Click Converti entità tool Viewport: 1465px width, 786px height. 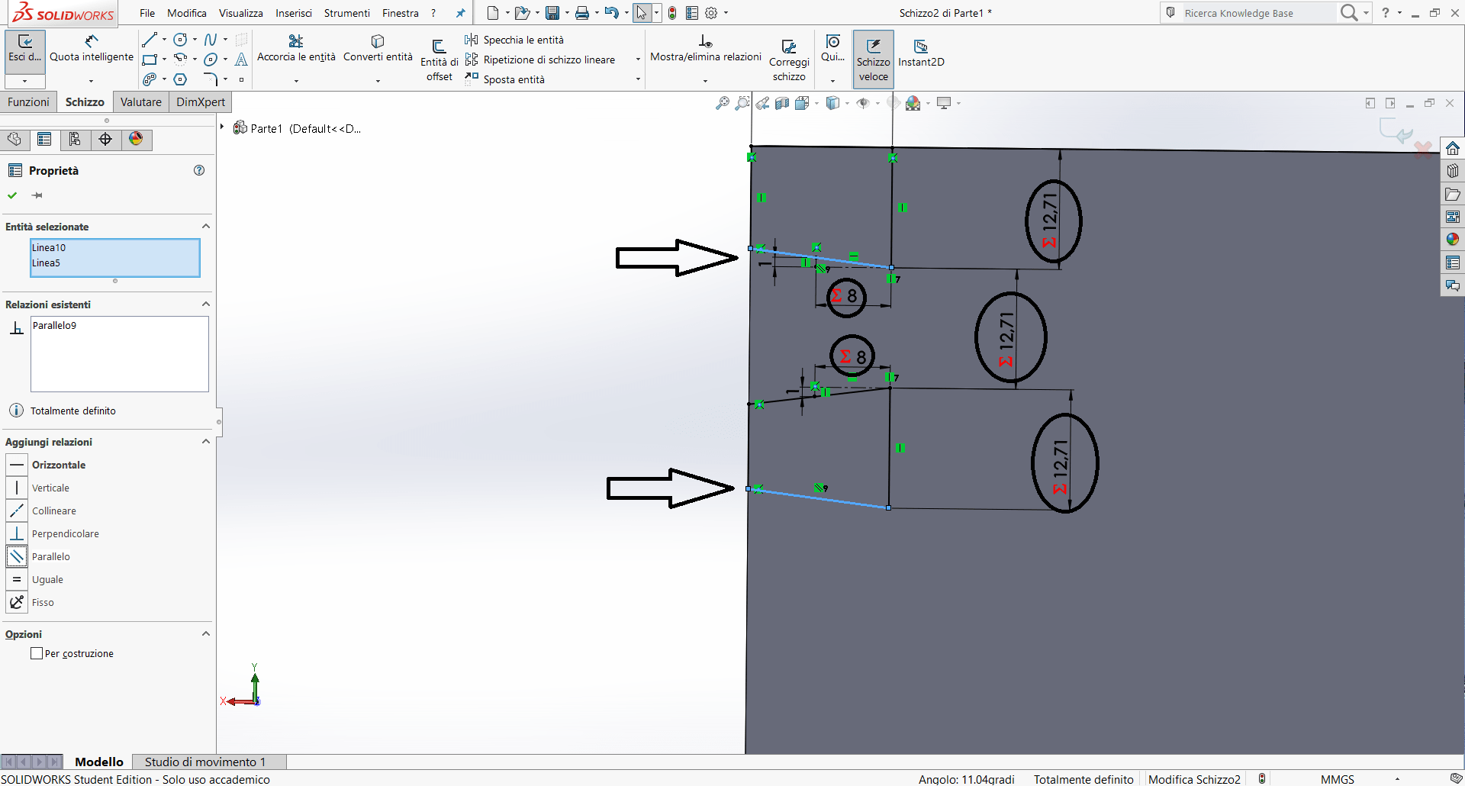pos(378,49)
